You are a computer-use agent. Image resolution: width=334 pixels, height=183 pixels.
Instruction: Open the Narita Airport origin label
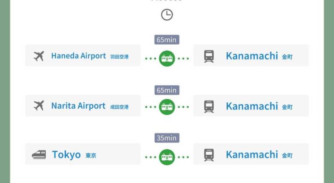point(78,106)
